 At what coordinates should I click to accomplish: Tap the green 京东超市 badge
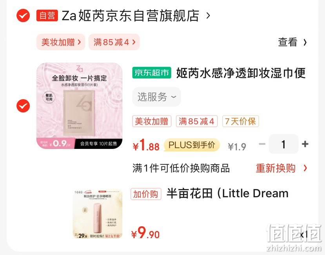click(x=152, y=73)
